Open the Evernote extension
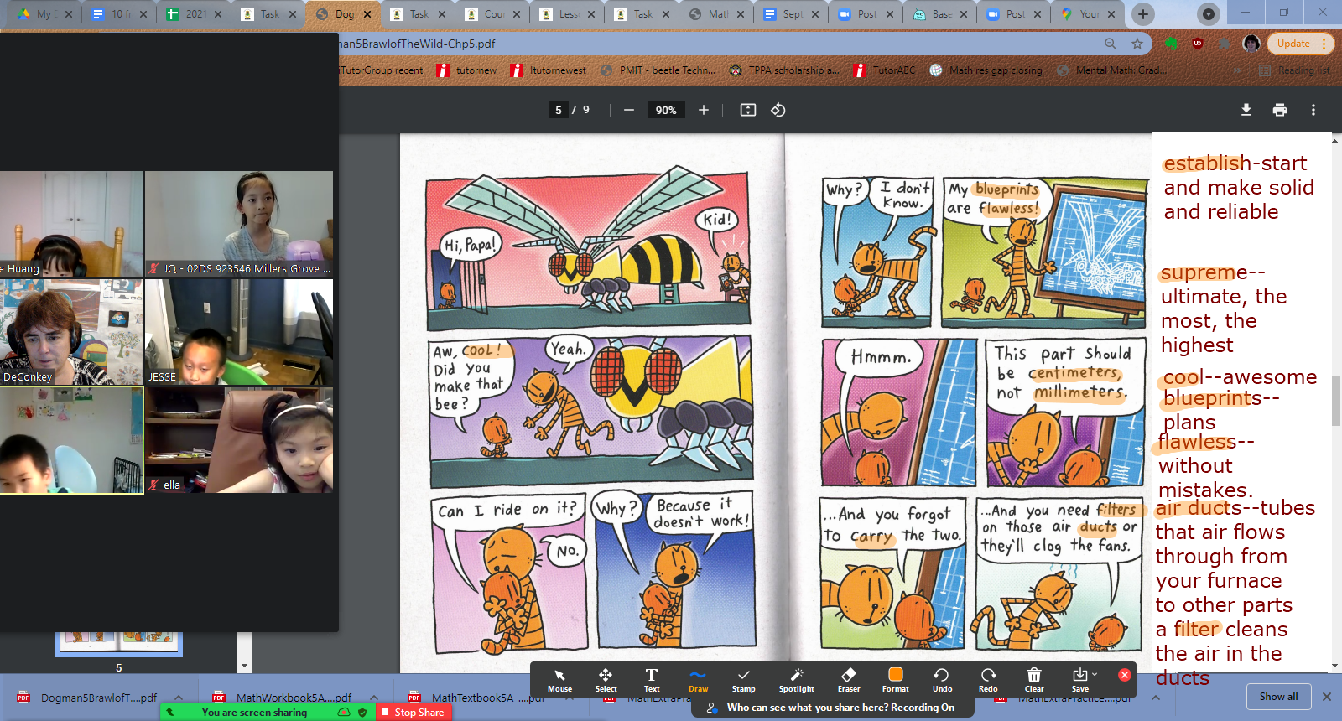1342x721 pixels. pyautogui.click(x=1172, y=44)
